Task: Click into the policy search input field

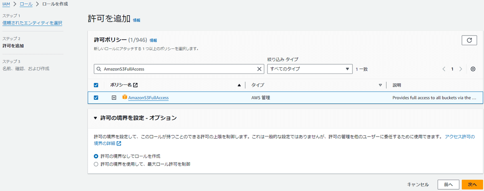Action: click(179, 69)
